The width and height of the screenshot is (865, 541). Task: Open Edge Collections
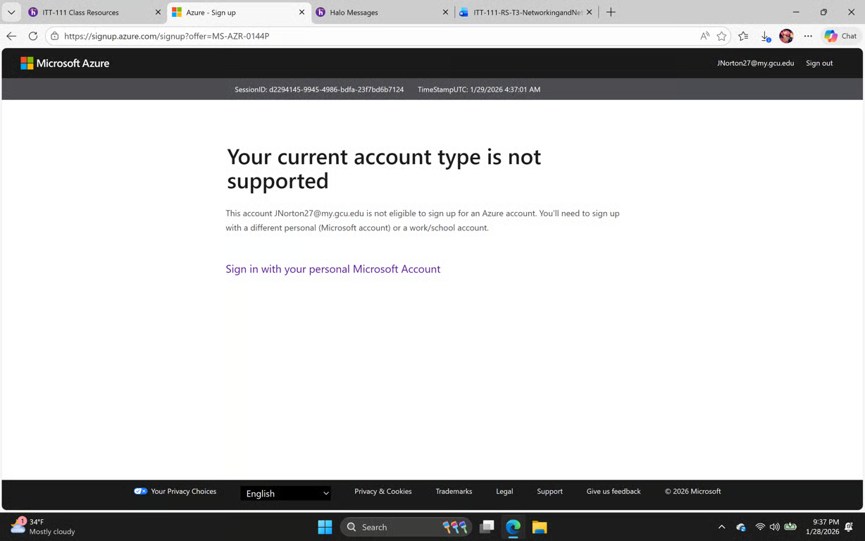[x=743, y=36]
